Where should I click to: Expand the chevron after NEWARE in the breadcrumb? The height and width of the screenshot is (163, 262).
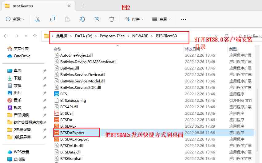[152, 36]
